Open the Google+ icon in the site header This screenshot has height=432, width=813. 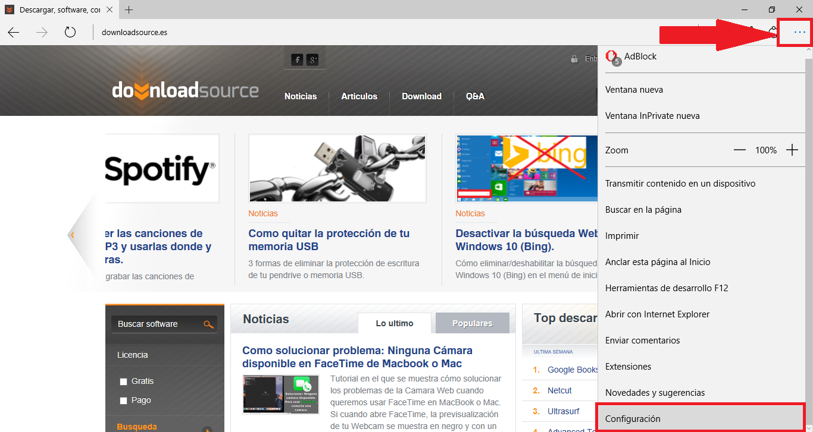click(313, 59)
